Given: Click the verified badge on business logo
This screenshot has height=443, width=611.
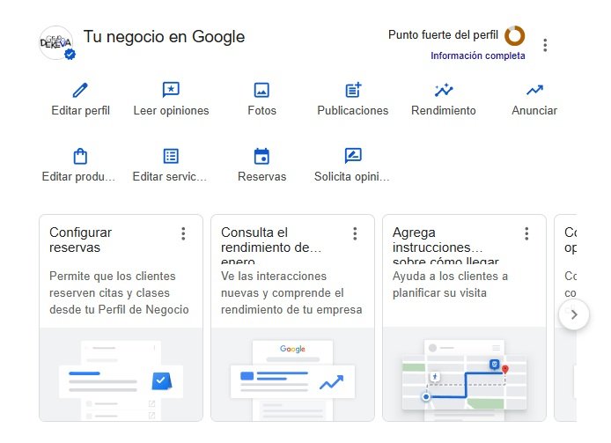Looking at the screenshot, I should coord(70,55).
